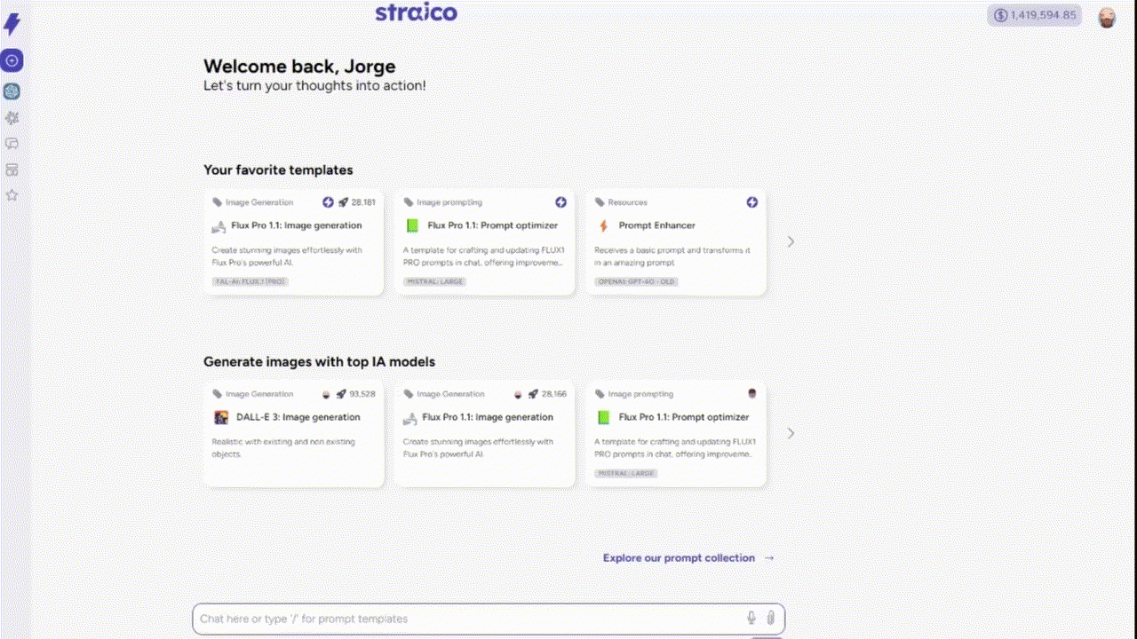Click the Image Generation label on DALL-E 3 card
The image size is (1137, 639).
click(x=259, y=394)
